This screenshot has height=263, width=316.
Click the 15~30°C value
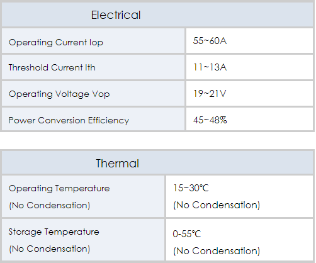point(191,188)
